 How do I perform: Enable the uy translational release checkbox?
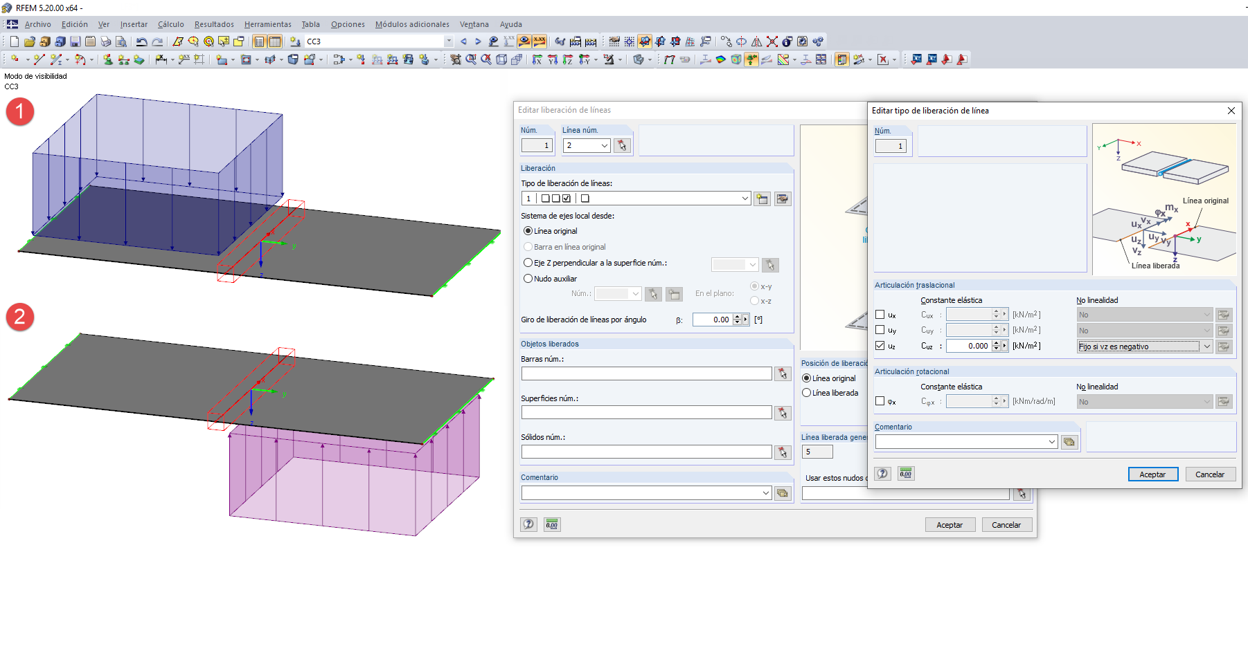coord(880,330)
